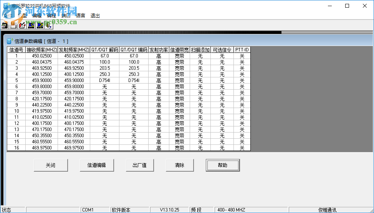Select channel 4 transmit frequency 400.12500
Screen dimensions: 374x213
[74, 74]
